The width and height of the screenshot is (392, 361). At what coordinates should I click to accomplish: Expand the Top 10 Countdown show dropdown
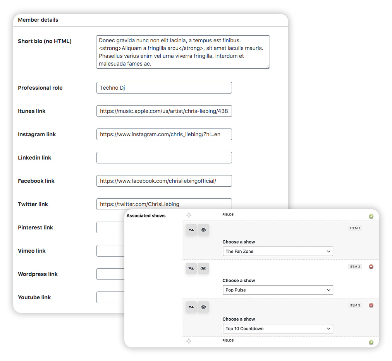[x=278, y=329]
